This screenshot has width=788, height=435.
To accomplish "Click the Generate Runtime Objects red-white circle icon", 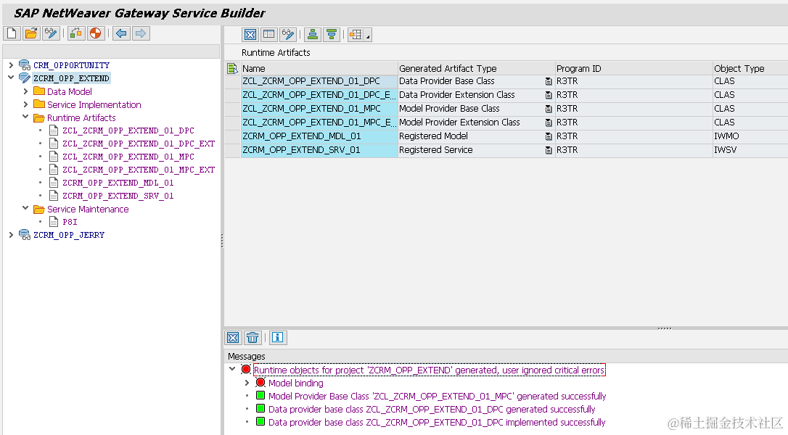I will 95,33.
